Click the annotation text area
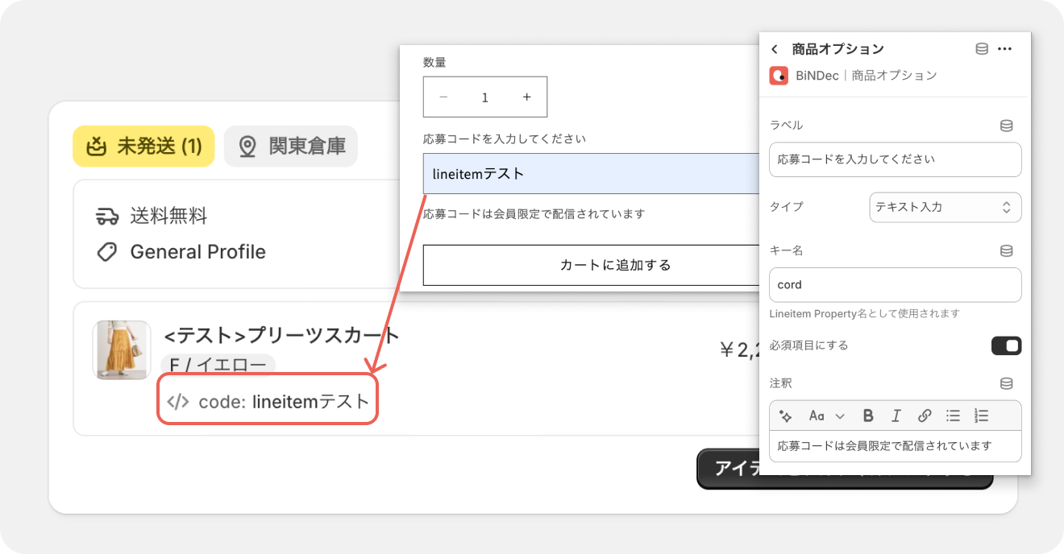This screenshot has width=1064, height=554. pyautogui.click(x=896, y=446)
